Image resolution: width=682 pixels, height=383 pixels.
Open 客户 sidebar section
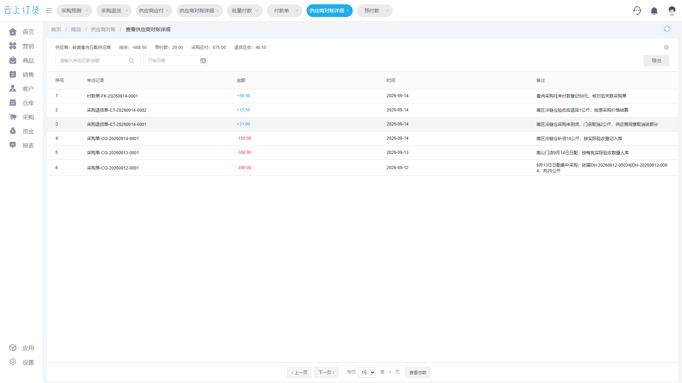(21, 89)
